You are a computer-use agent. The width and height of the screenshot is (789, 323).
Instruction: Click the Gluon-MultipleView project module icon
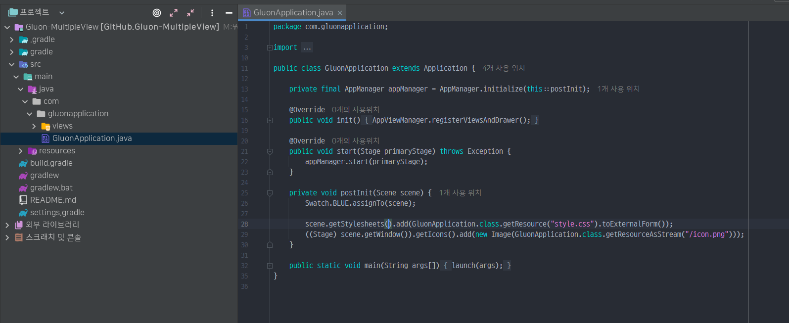click(19, 27)
